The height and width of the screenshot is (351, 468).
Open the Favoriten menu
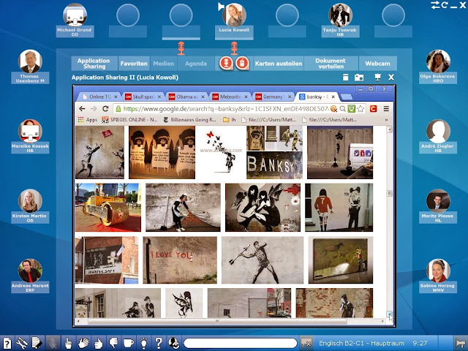point(134,64)
